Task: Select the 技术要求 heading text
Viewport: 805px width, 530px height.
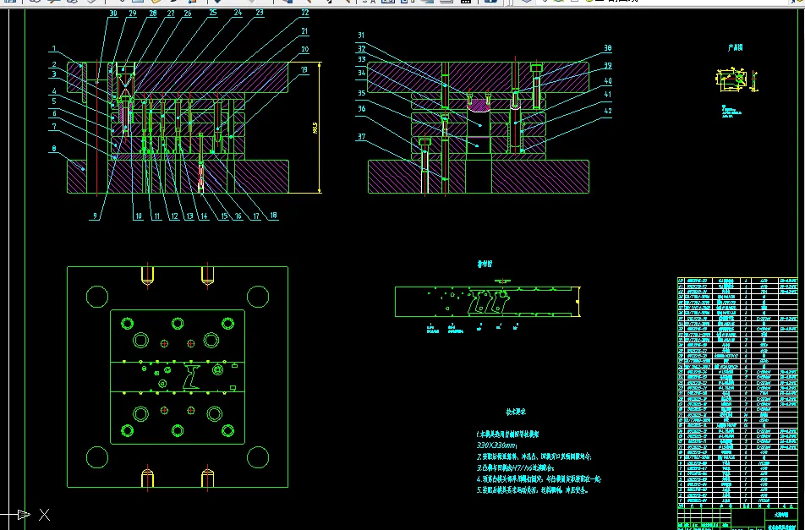Action: point(516,412)
